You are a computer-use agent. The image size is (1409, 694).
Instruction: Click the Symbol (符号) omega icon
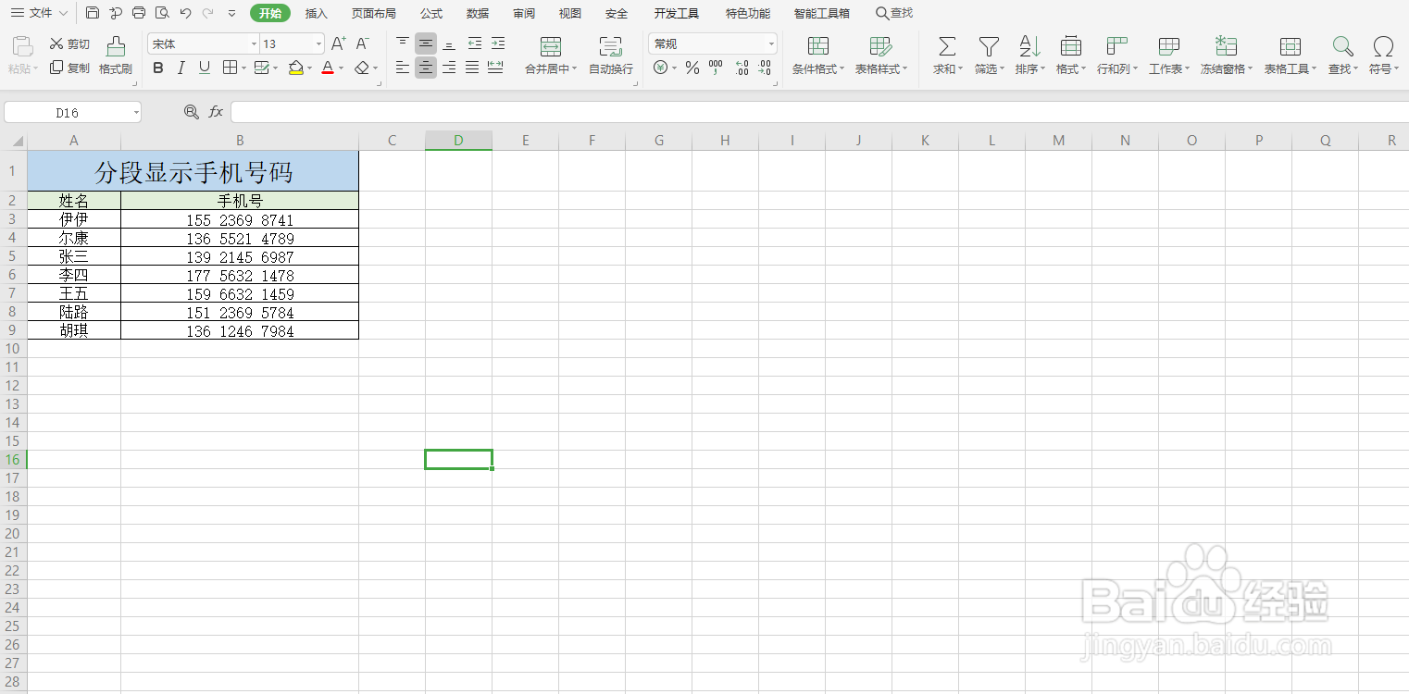coord(1383,46)
